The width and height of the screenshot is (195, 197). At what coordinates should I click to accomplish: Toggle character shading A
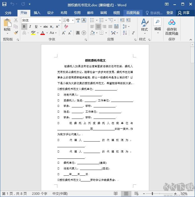(x=78, y=33)
